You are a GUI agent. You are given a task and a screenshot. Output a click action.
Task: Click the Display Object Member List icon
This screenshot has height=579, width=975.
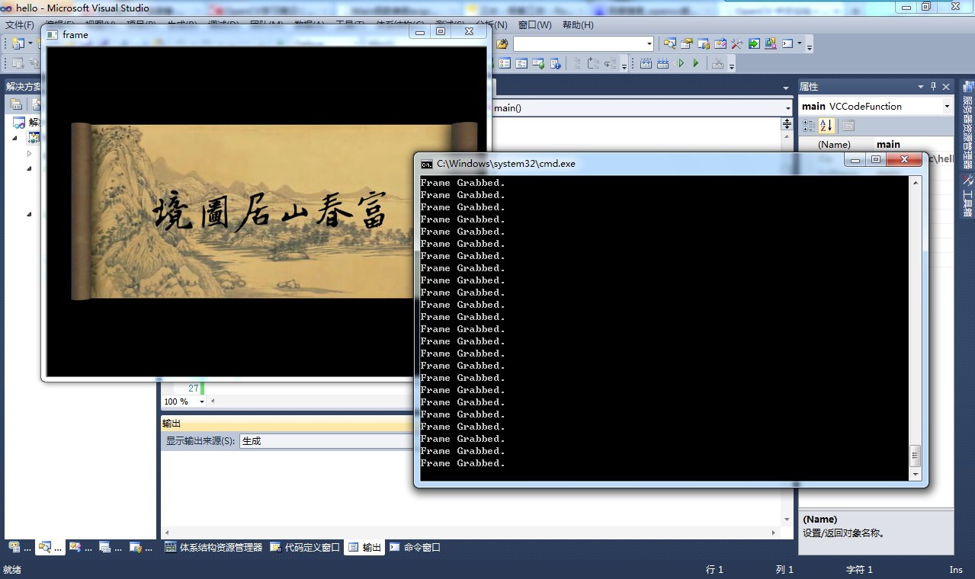click(x=505, y=63)
